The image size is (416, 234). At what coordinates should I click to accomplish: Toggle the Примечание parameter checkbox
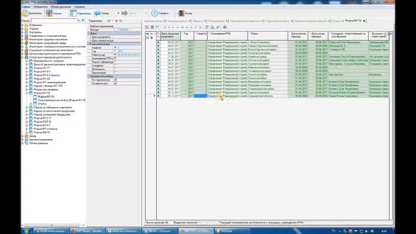[116, 73]
